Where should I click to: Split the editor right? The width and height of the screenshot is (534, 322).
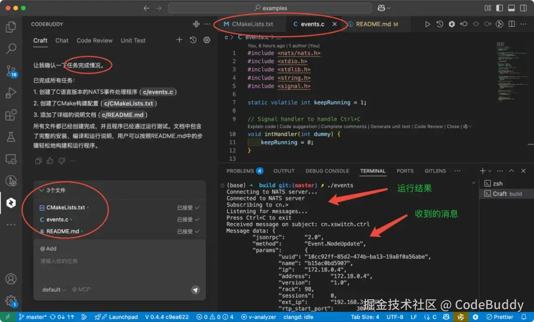point(512,24)
